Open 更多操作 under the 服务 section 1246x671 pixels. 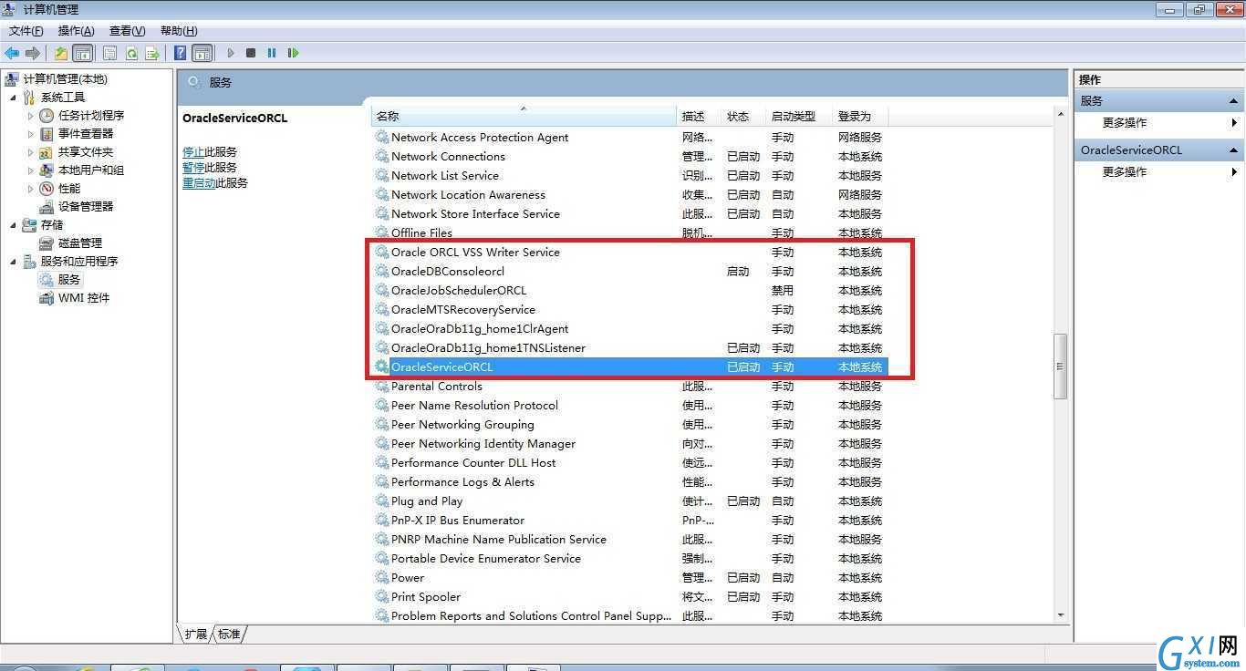pos(1125,123)
